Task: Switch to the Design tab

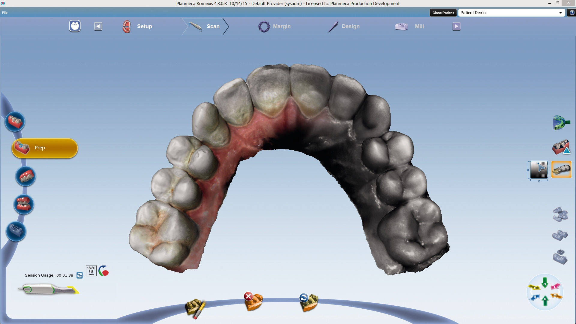Action: (x=344, y=26)
